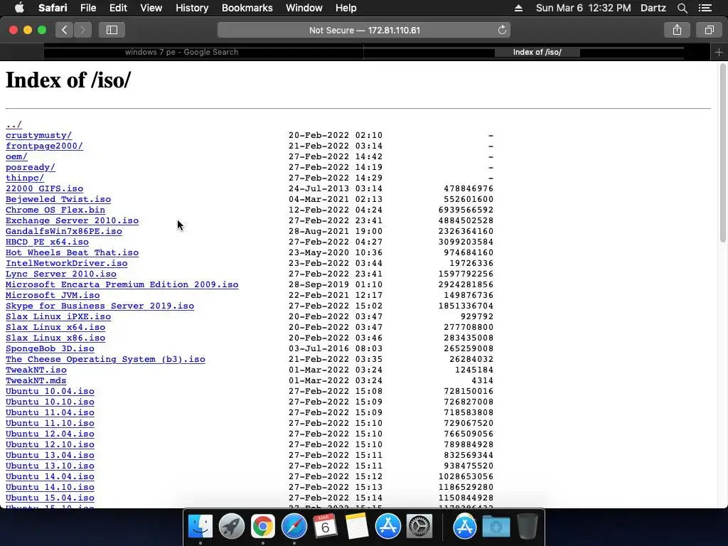The height and width of the screenshot is (546, 728).
Task: Click the eject icon in menu bar
Action: pyautogui.click(x=518, y=8)
